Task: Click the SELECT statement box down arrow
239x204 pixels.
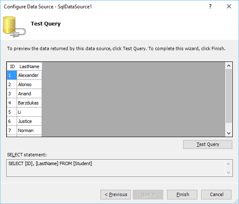Action: [228, 173]
